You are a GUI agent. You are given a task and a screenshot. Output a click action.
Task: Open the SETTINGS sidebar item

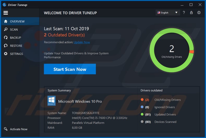20,54
